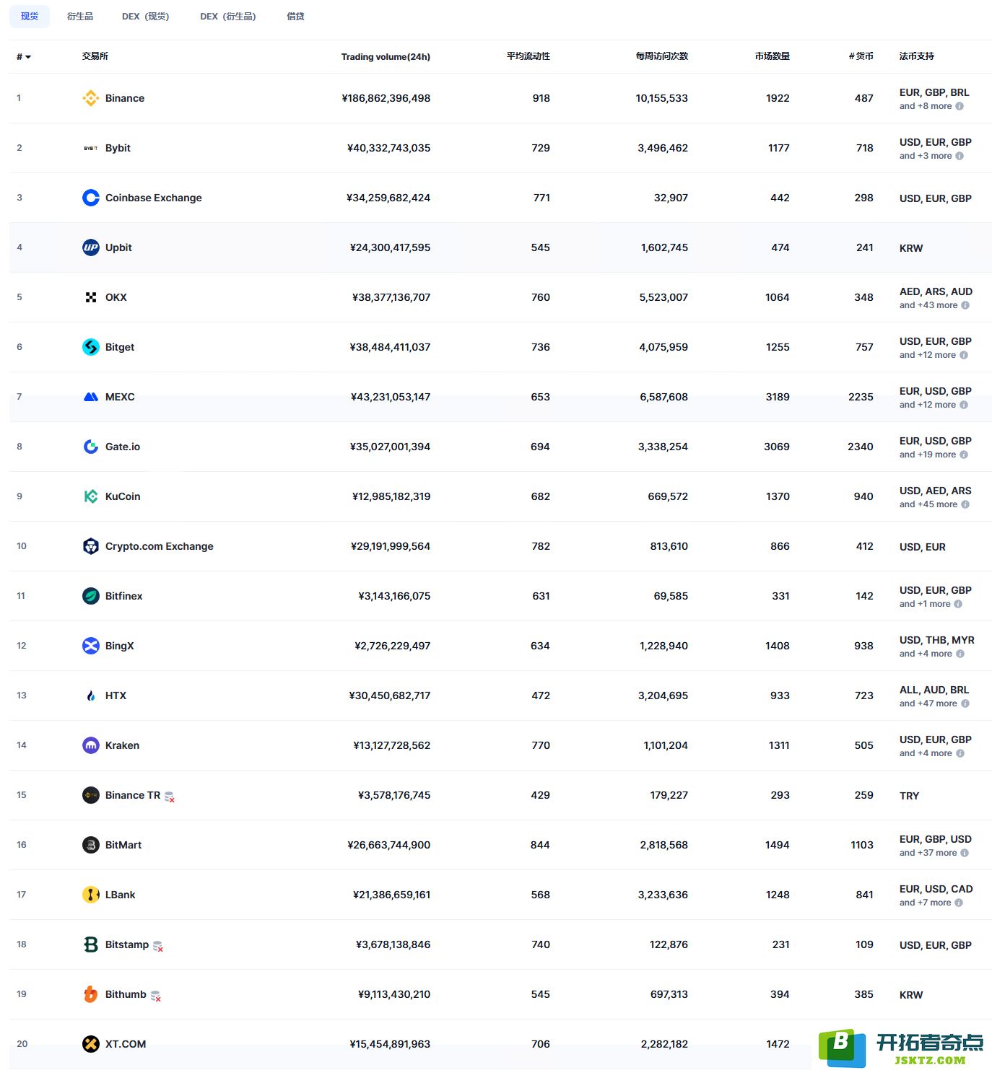Click the info icon beside Binance's +8 more
Viewport: 992px width, 1070px height.
pos(960,106)
